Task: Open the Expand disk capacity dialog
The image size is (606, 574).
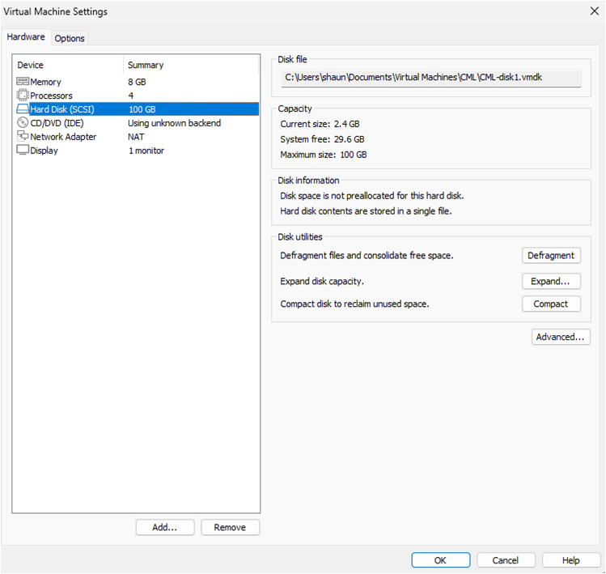Action: (550, 282)
